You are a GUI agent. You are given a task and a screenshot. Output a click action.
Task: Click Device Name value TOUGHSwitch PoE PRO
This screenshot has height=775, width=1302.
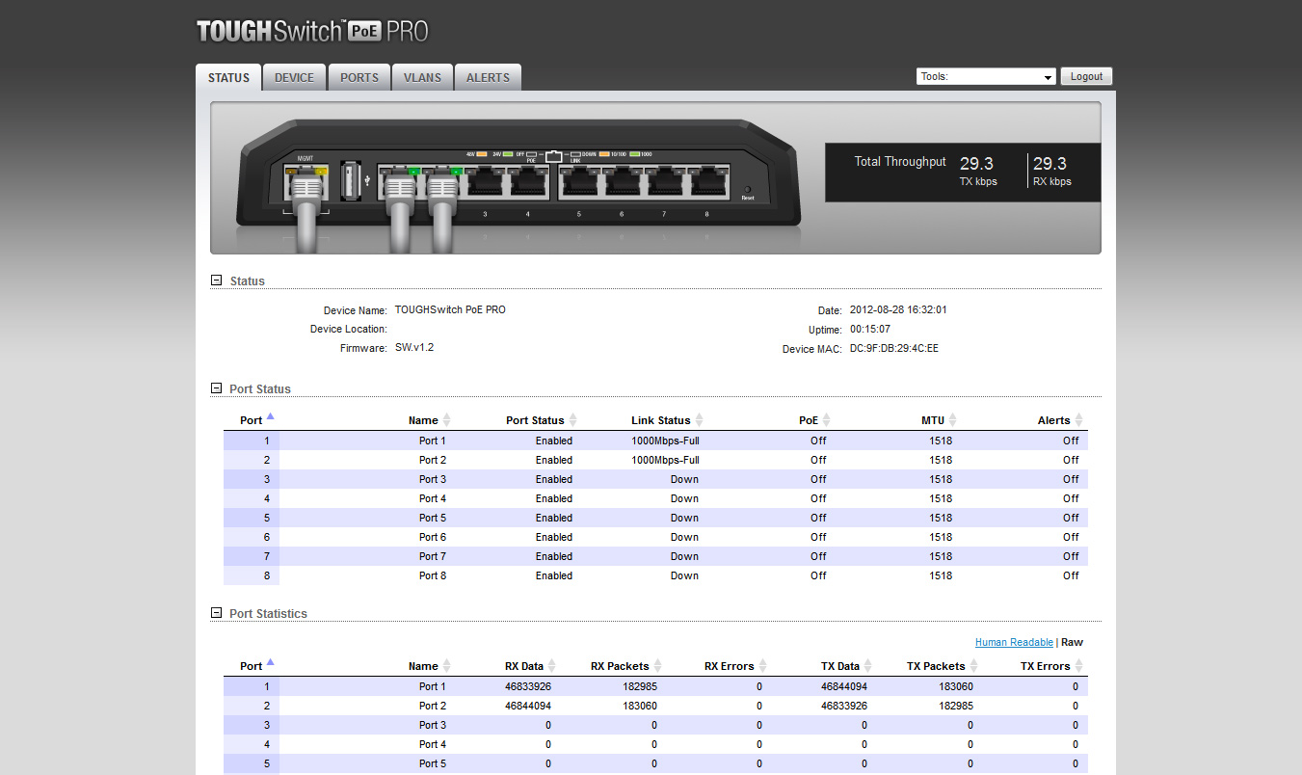coord(450,309)
